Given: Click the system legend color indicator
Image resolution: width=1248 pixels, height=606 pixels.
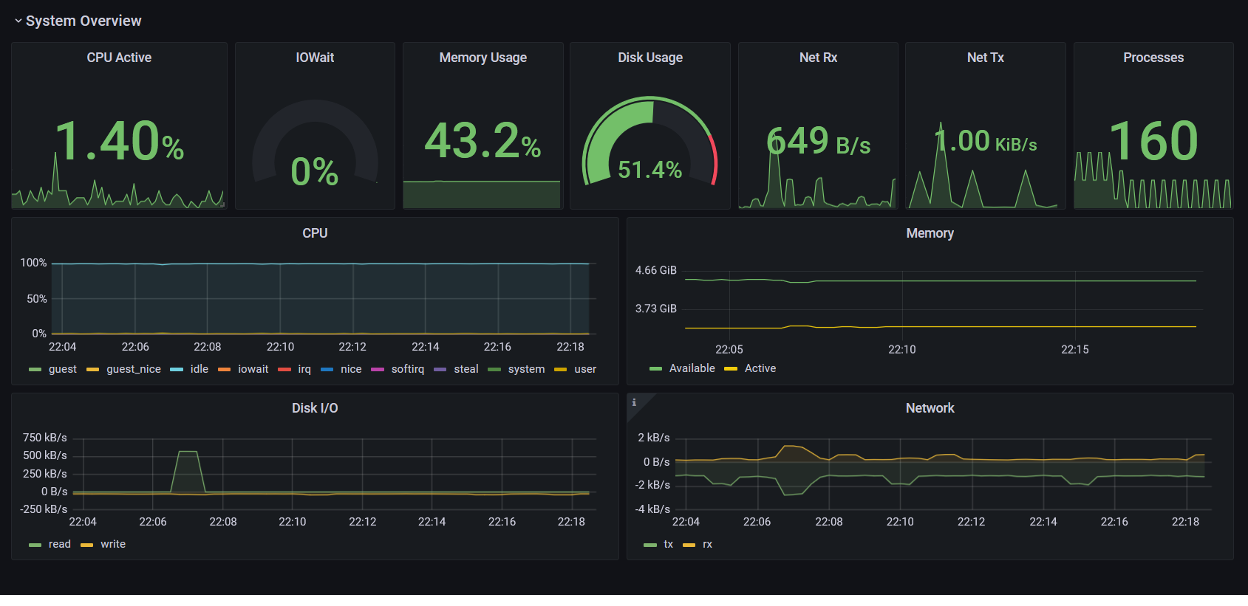Looking at the screenshot, I should coord(495,370).
